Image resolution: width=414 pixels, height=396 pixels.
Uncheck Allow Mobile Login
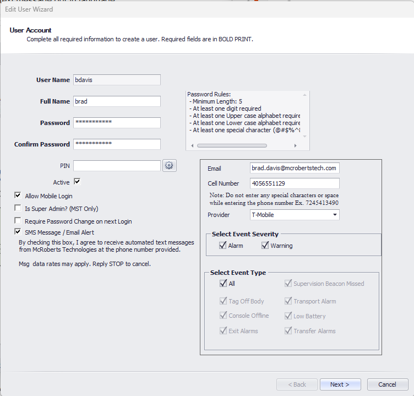click(x=18, y=196)
